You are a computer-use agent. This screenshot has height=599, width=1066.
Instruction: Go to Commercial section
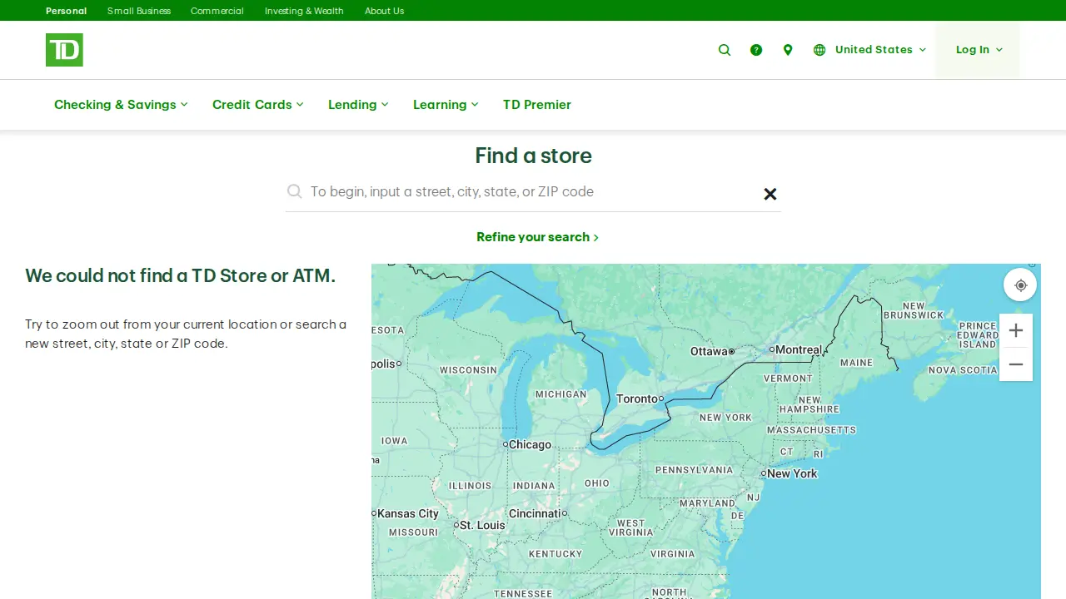tap(217, 11)
